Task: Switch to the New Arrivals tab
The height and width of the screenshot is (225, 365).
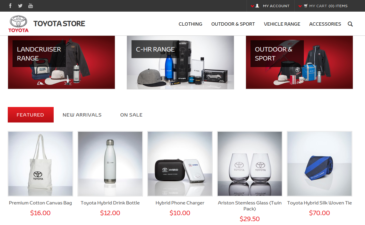Action: click(x=82, y=115)
